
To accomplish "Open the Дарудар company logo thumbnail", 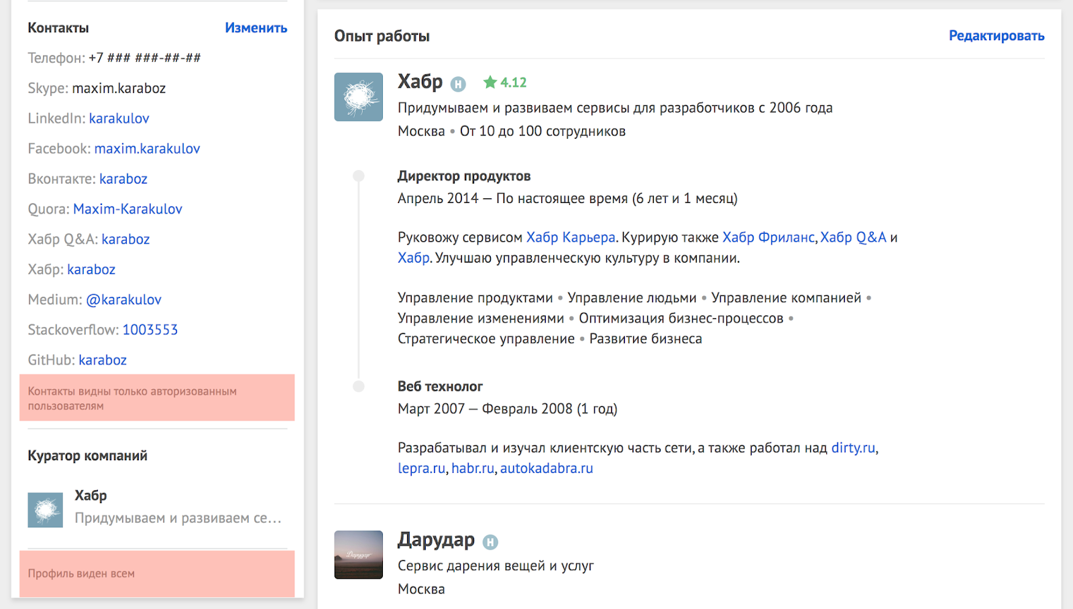I will coord(359,555).
